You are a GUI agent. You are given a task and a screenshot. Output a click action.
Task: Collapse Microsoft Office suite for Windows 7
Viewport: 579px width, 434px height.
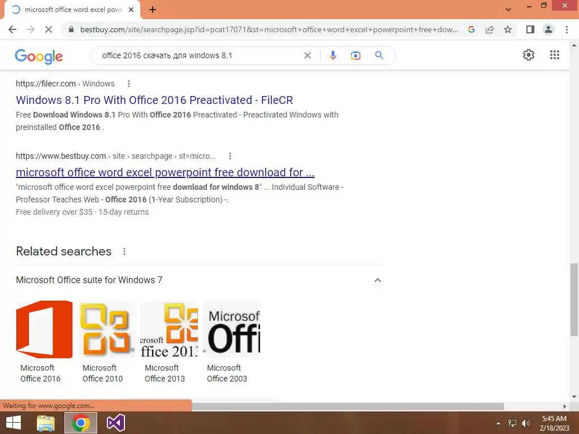click(x=377, y=280)
